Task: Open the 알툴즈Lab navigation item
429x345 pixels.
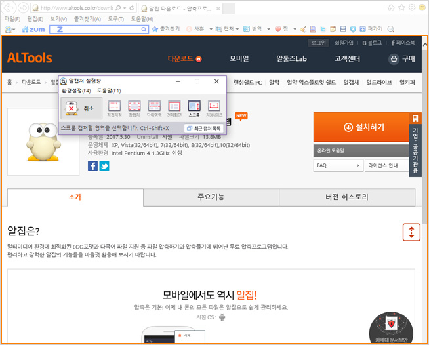Action: (291, 58)
